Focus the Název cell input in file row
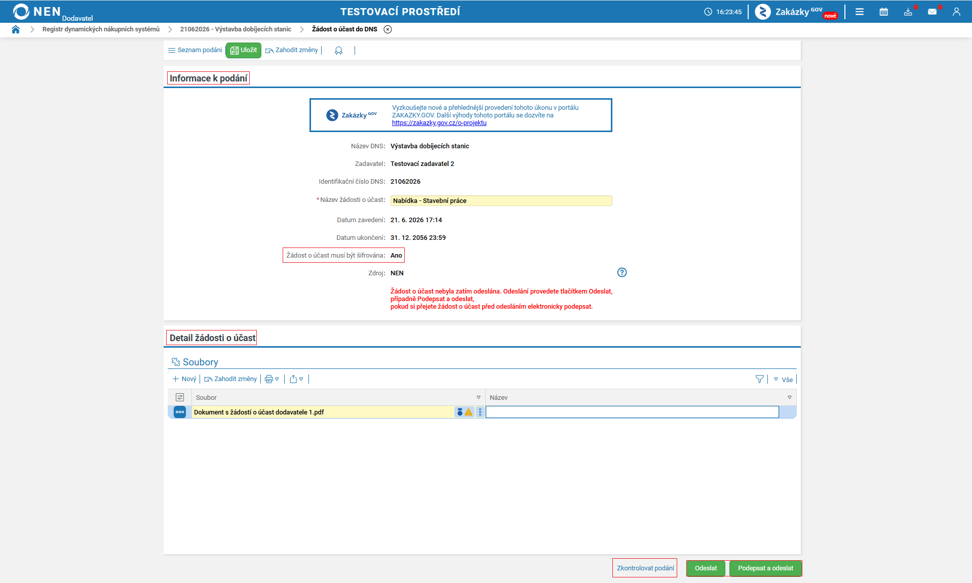Screen dimensions: 972x583 [x=632, y=412]
